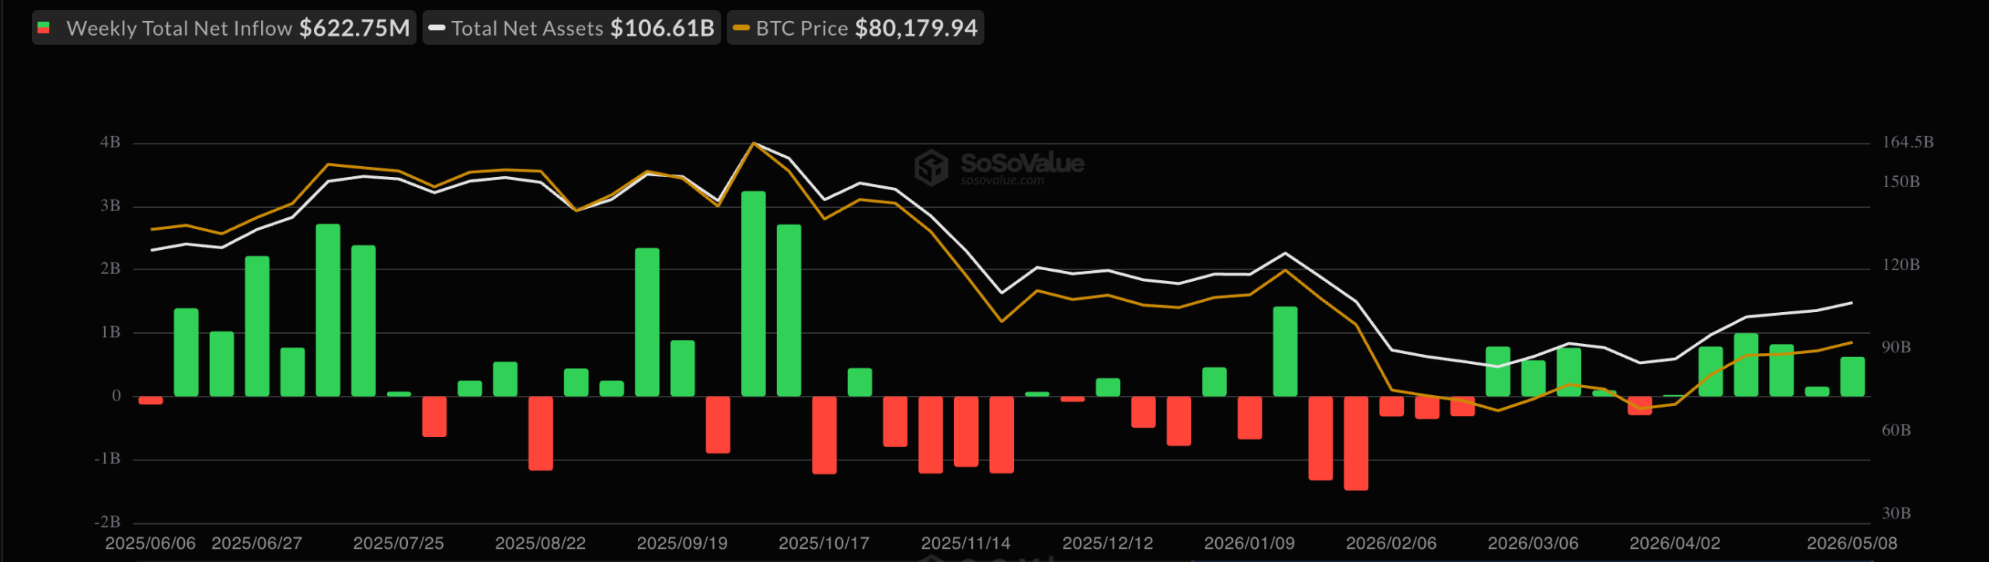Click the -1B left axis label
Screen dimensions: 1989x562
(107, 459)
